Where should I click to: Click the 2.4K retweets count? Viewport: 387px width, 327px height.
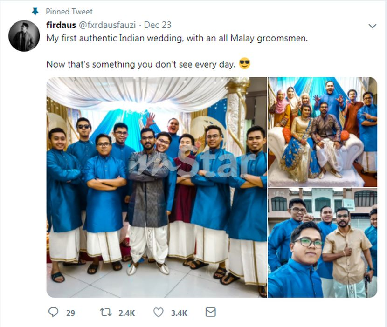point(126,313)
